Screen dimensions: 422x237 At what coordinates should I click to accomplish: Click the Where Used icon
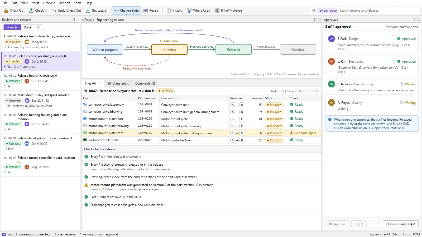[x=189, y=11]
